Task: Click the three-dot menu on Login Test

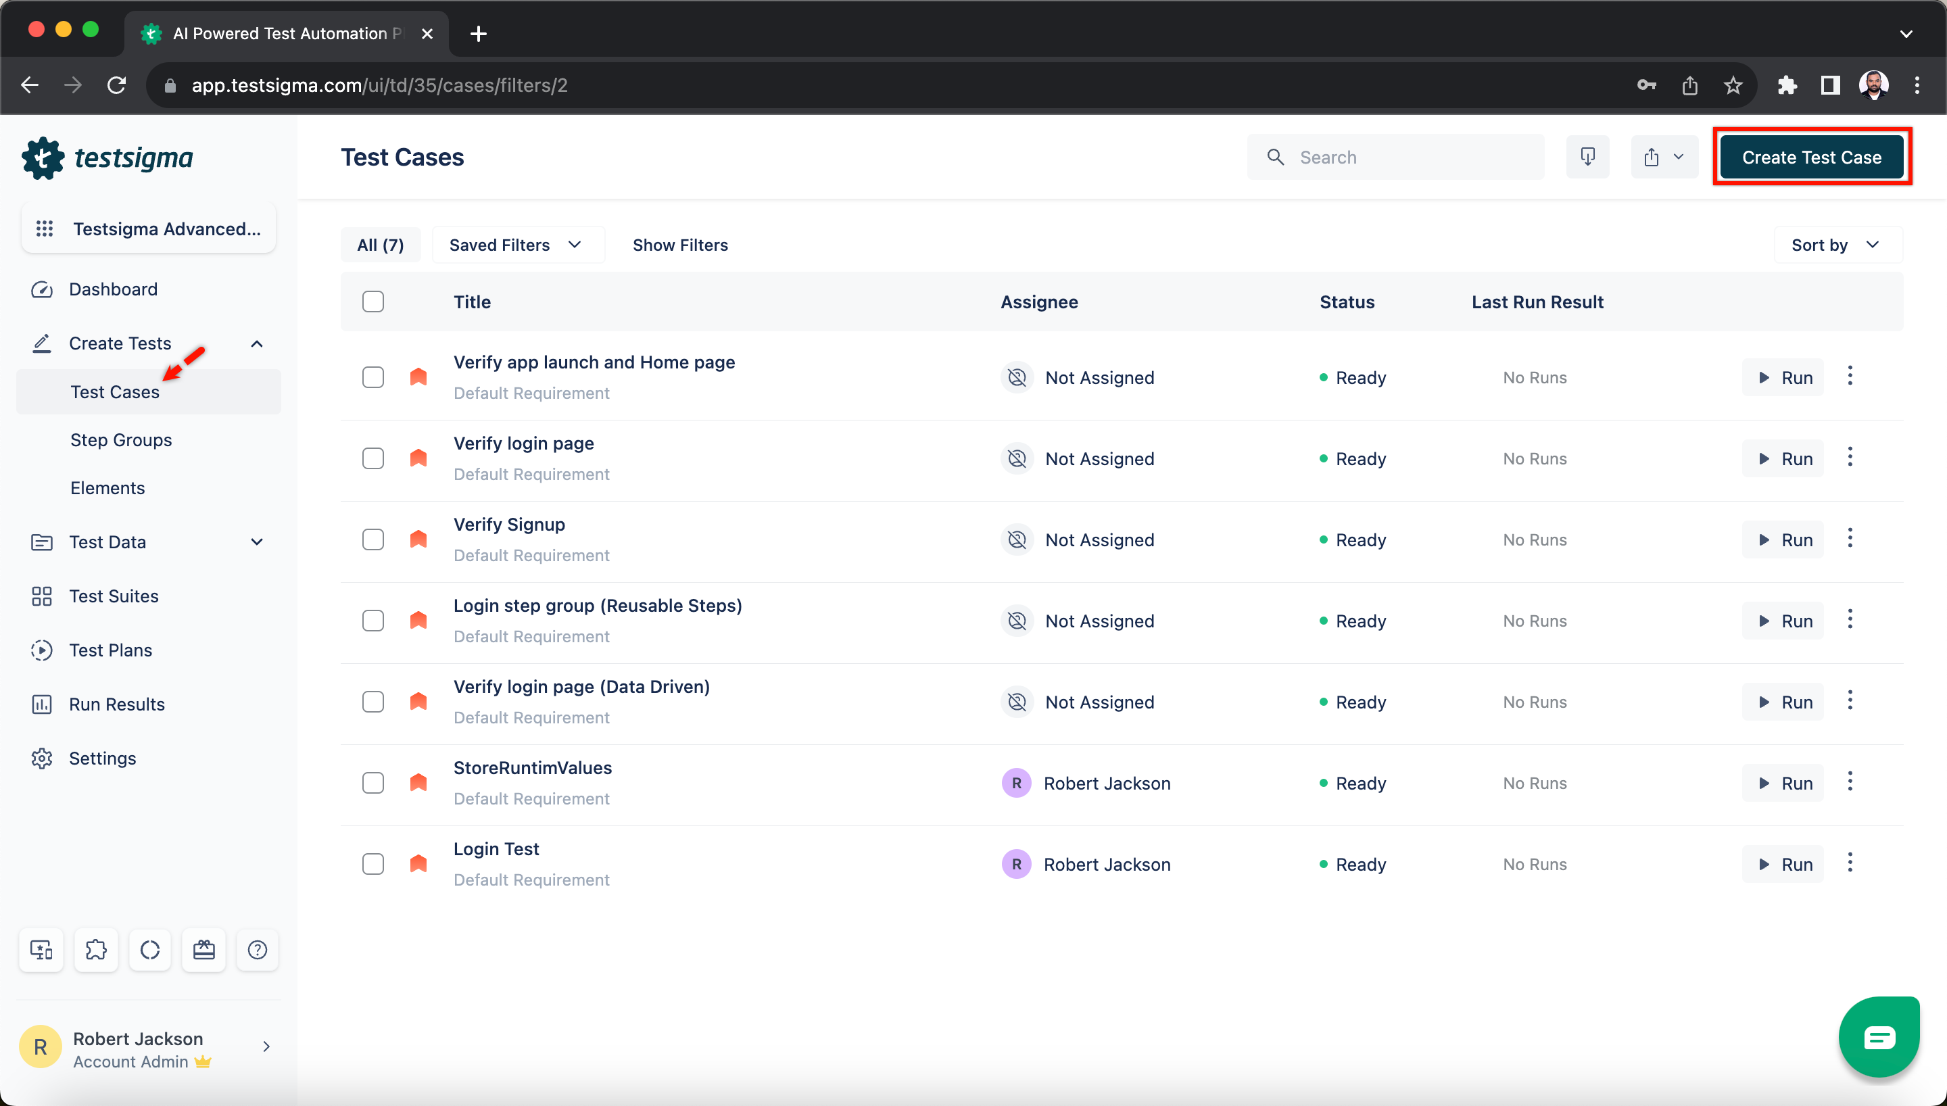Action: [x=1851, y=864]
